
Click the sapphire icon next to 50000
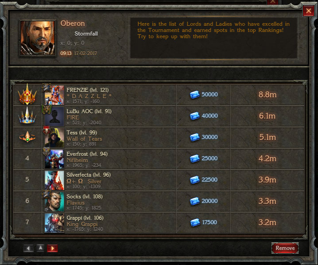[195, 95]
